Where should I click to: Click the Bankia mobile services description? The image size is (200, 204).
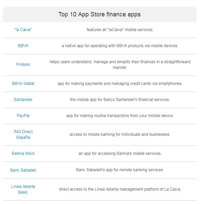[120, 154]
